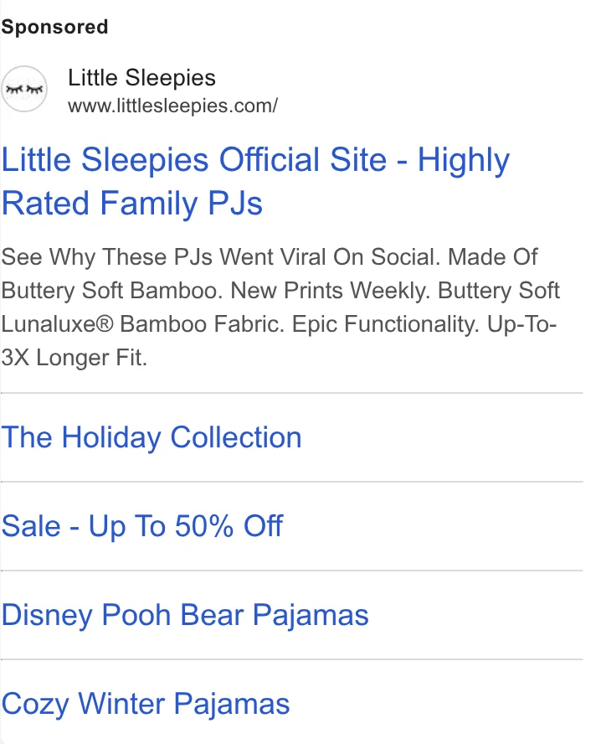Click the Little Sleepies sleeping-eyes logo icon

(24, 88)
